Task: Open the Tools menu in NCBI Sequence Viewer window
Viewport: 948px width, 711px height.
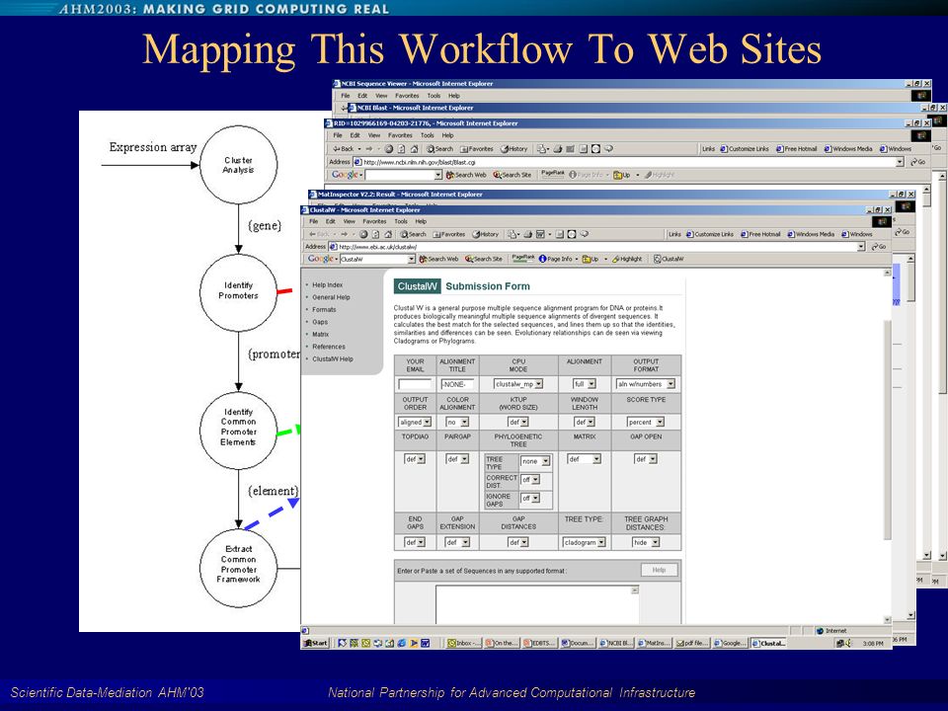Action: pyautogui.click(x=434, y=96)
